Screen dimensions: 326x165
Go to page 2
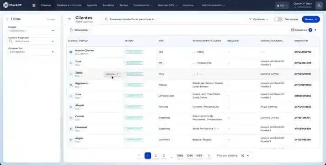coord(155,156)
